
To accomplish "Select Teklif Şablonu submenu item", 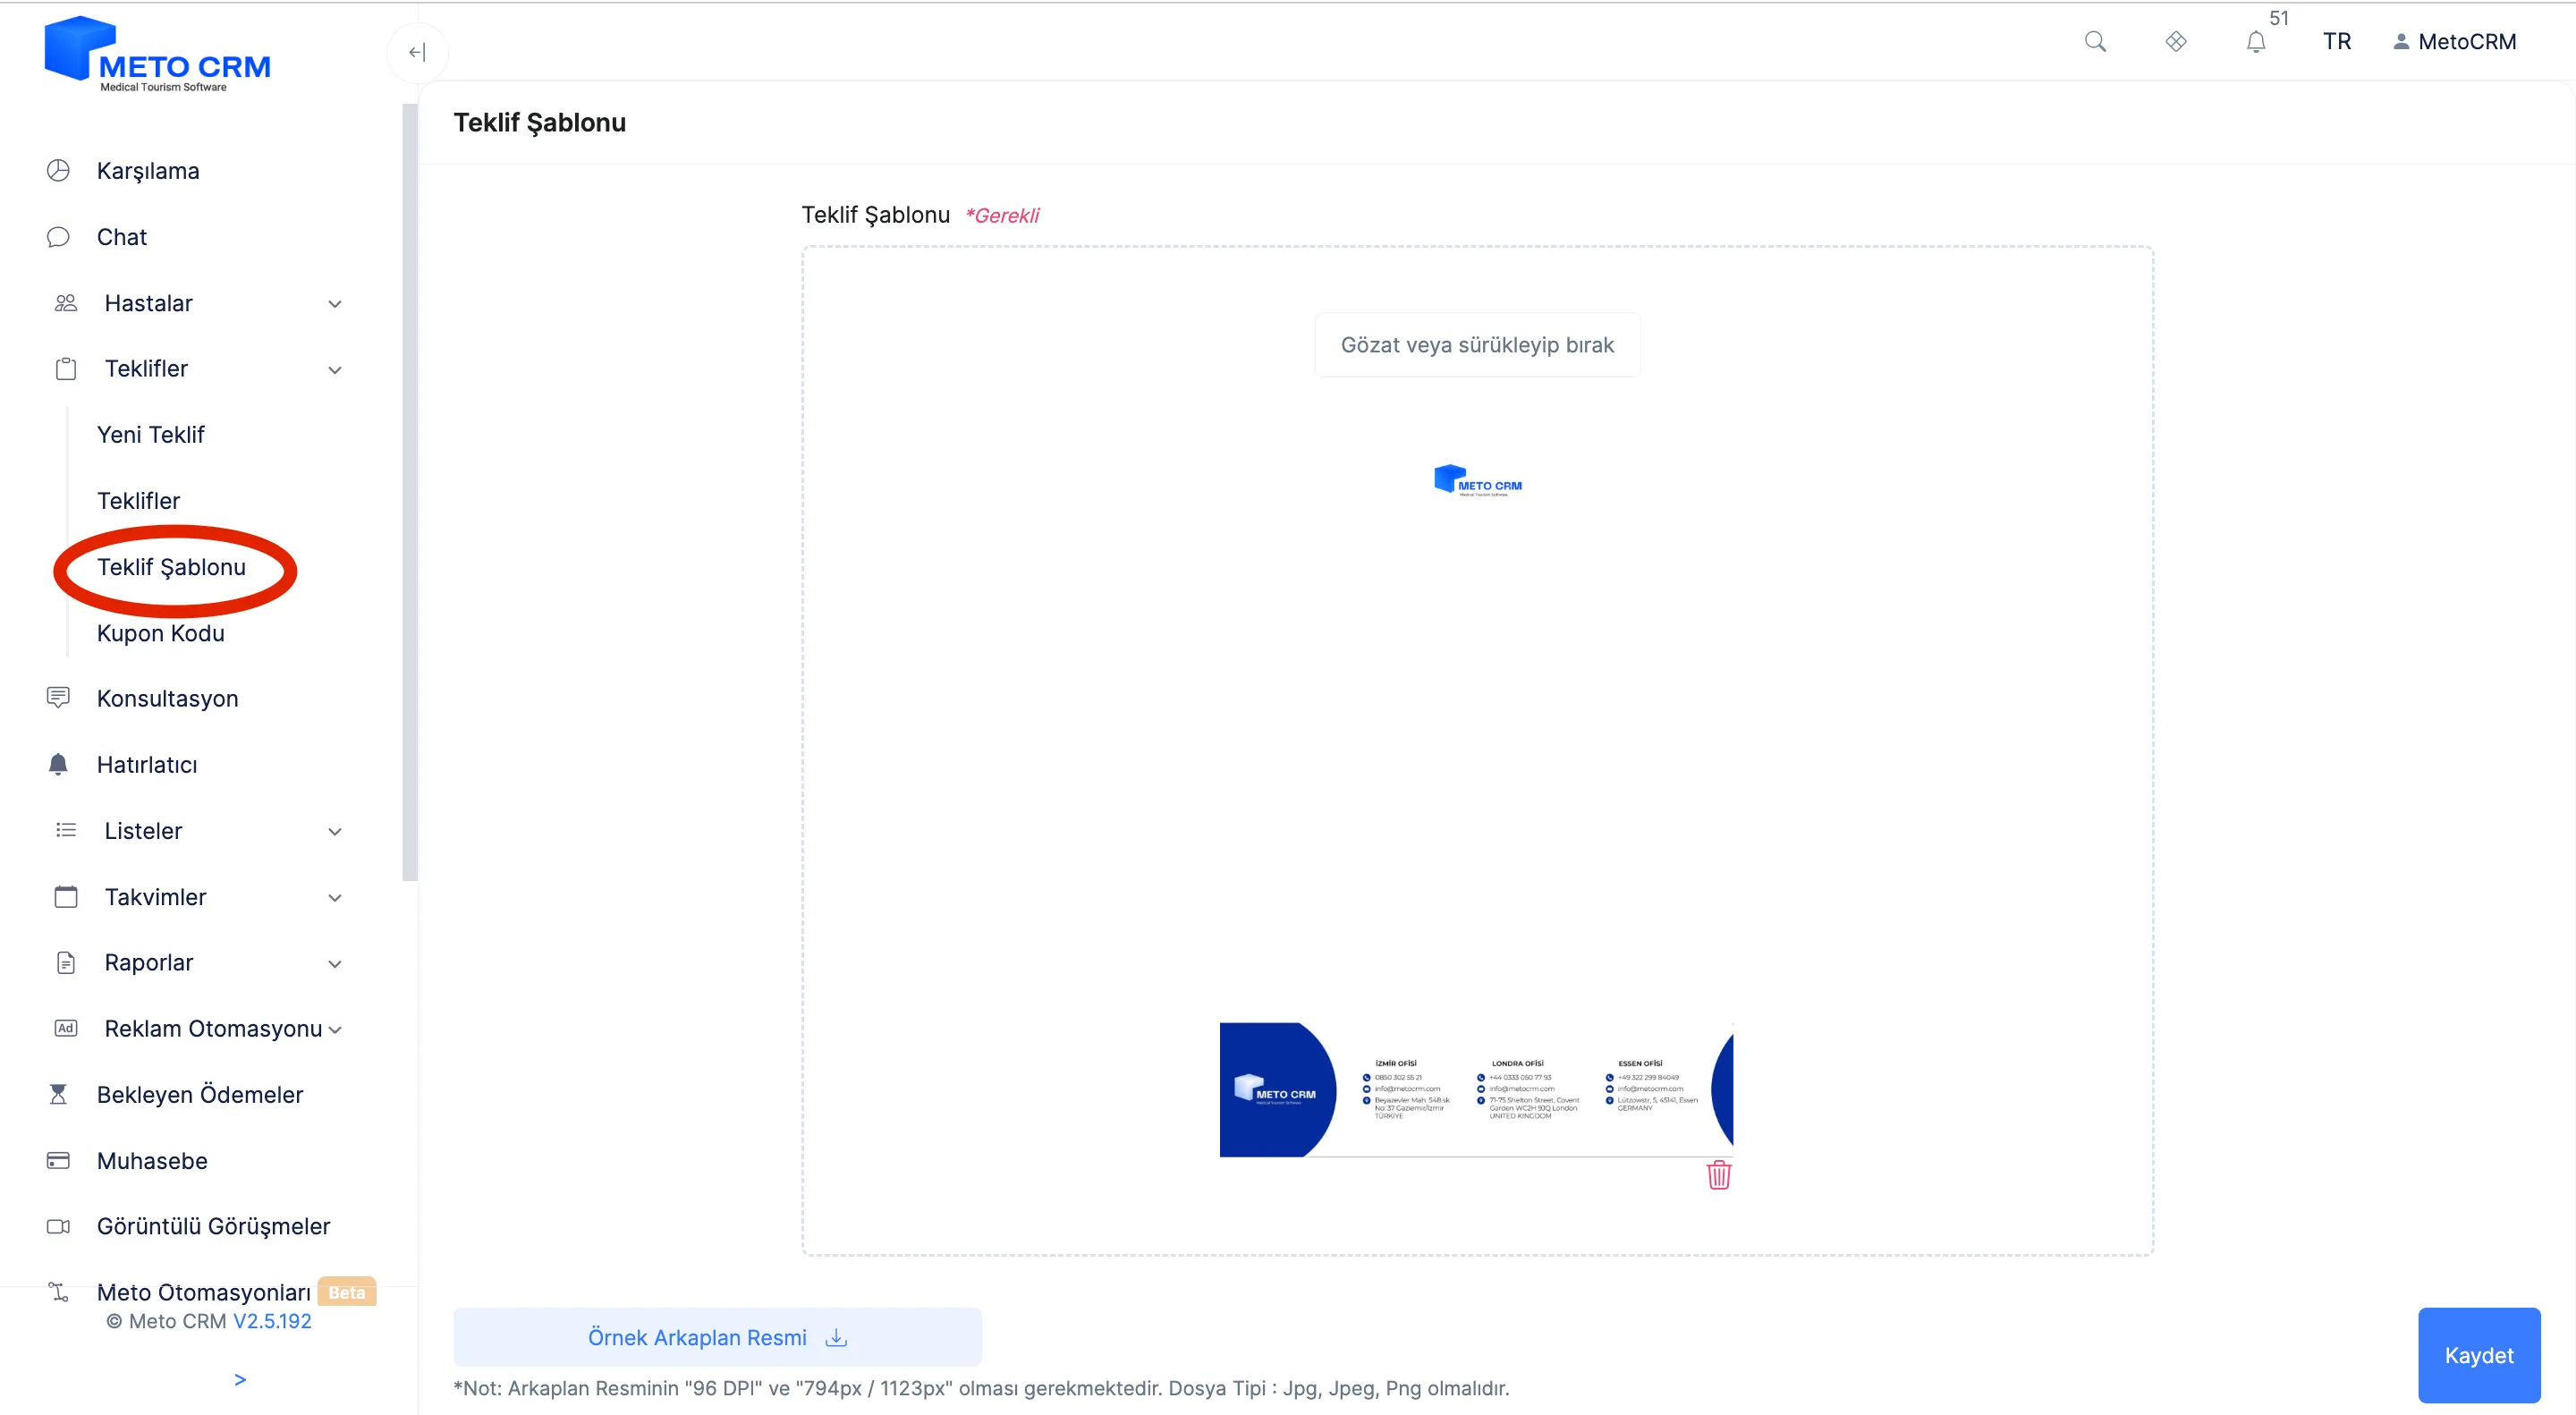I will (171, 567).
